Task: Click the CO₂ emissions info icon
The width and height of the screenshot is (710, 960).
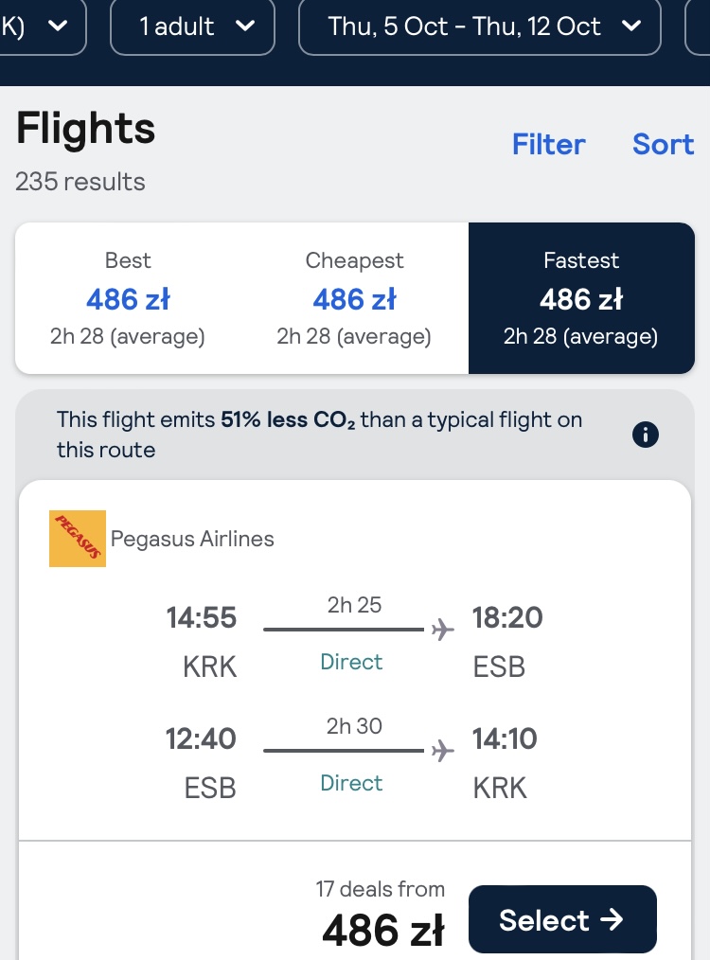Action: coord(645,435)
